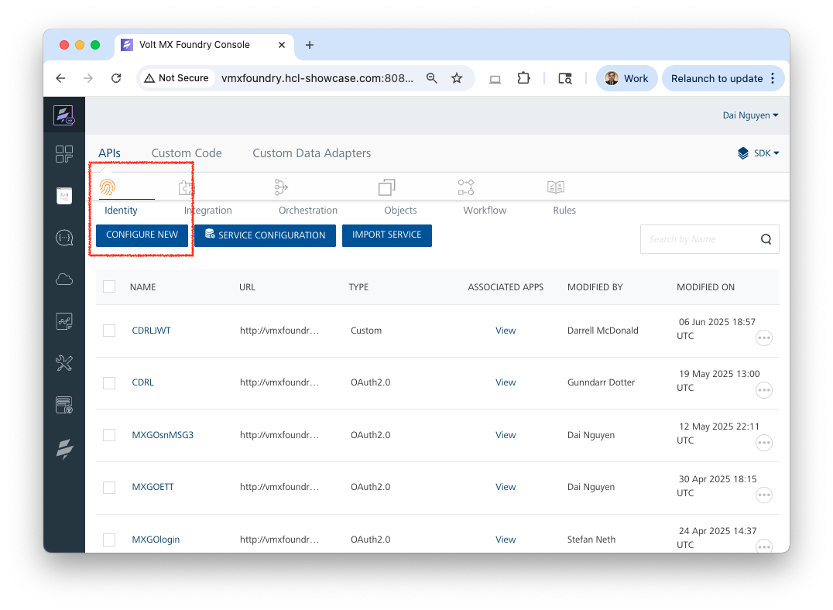Switch to the Custom Code tab
Viewport: 833px width, 610px height.
[x=187, y=153]
